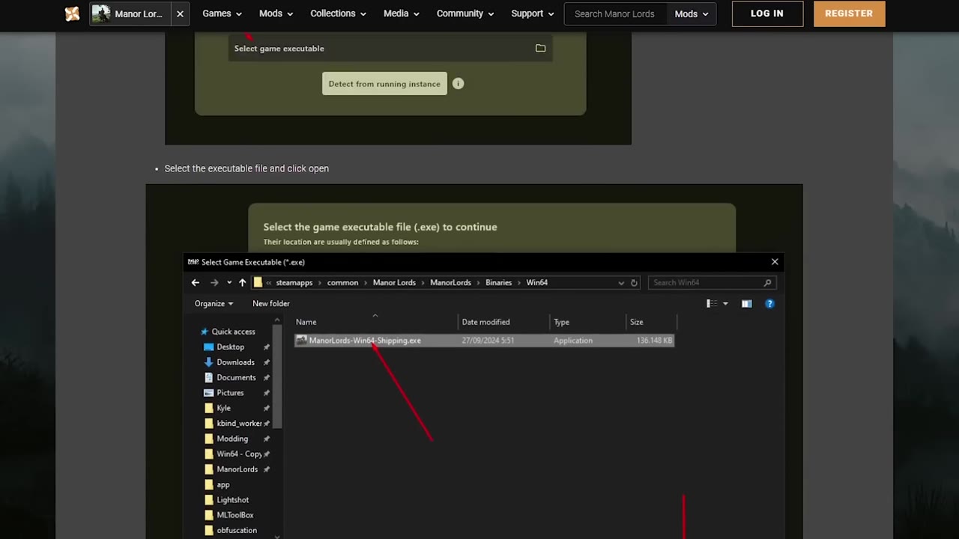Click the Help question mark icon

(769, 303)
